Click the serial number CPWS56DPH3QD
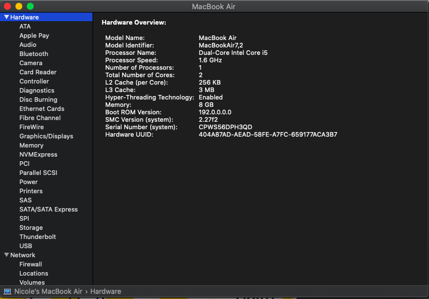Image resolution: width=429 pixels, height=299 pixels. coord(226,127)
